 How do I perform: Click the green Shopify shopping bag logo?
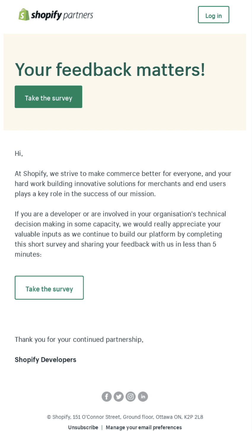[23, 14]
